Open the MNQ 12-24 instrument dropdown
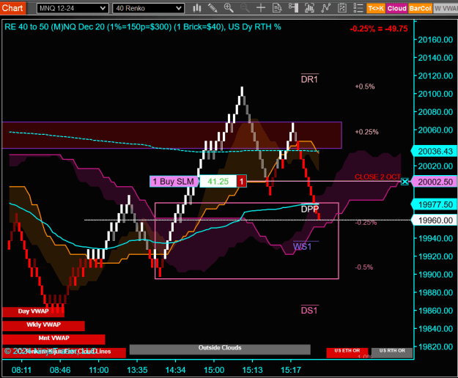The width and height of the screenshot is (458, 378). [x=73, y=8]
